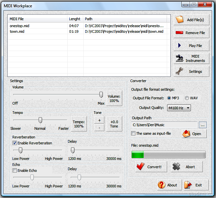This screenshot has height=198, width=216.
Task: Click the red Remove File icon
Action: [180, 33]
